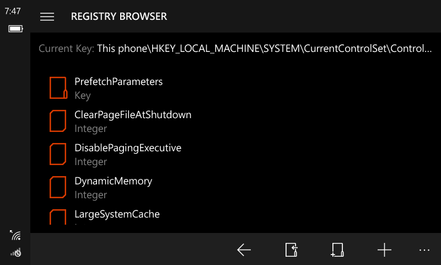Click the LargeSystemCache value icon
Image resolution: width=441 pixels, height=265 pixels.
pyautogui.click(x=58, y=216)
